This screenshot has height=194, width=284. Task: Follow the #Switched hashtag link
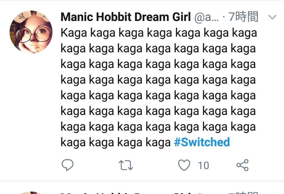202,142
